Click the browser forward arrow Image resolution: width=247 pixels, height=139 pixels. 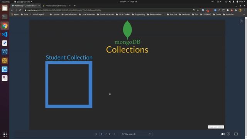click(16, 10)
